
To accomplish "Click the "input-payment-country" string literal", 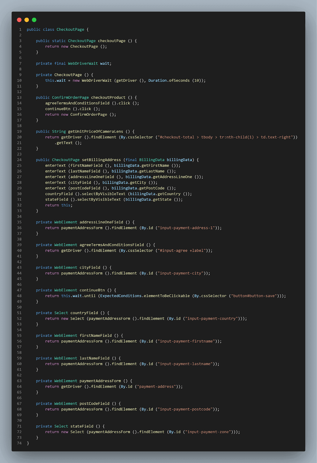I will pyautogui.click(x=213, y=318).
